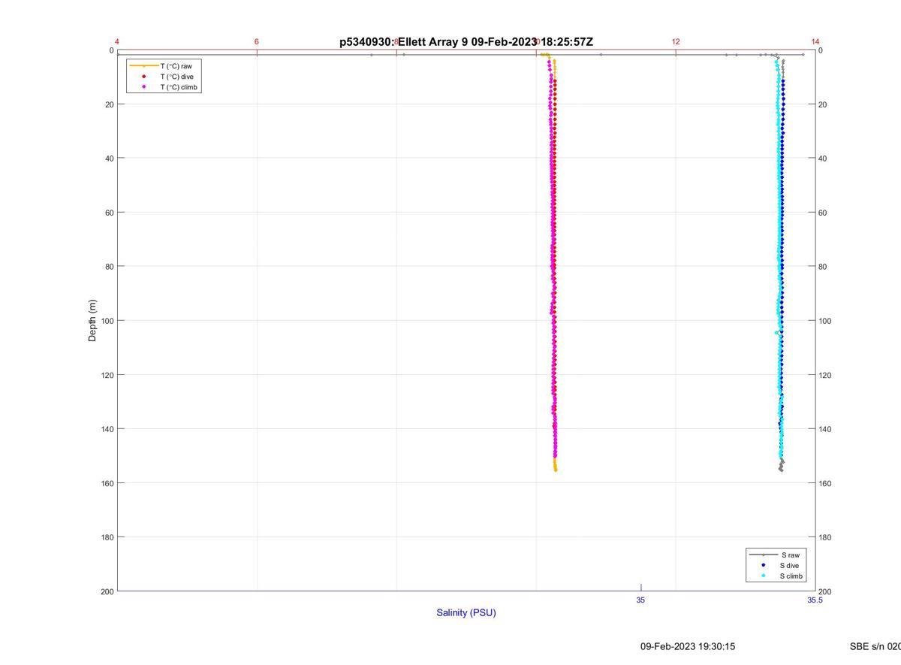Select 'T (°C) raw' legend entry
This screenshot has height=665, width=901.
pyautogui.click(x=176, y=66)
